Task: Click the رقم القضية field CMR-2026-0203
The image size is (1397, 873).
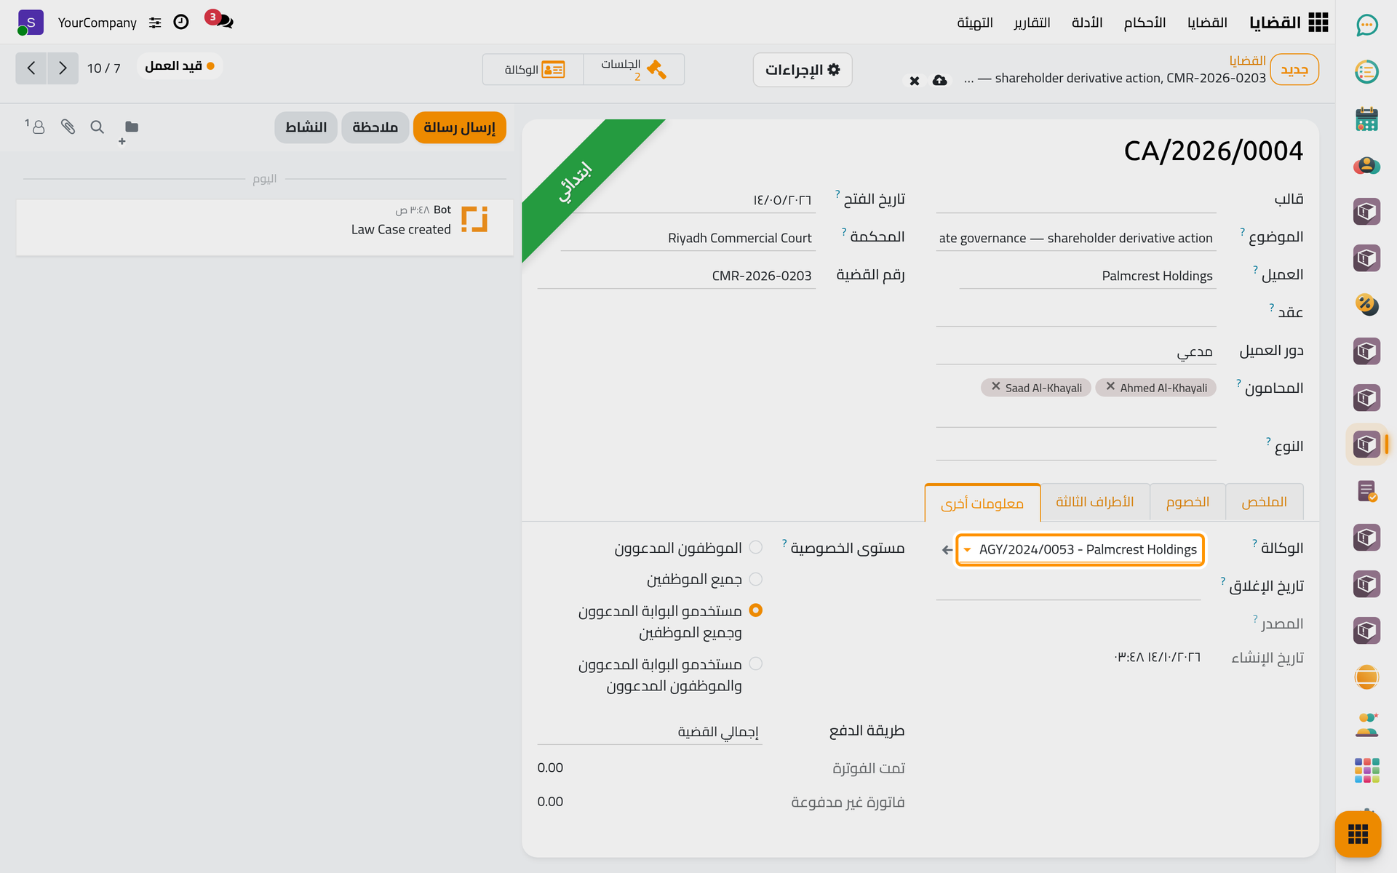Action: [677, 276]
